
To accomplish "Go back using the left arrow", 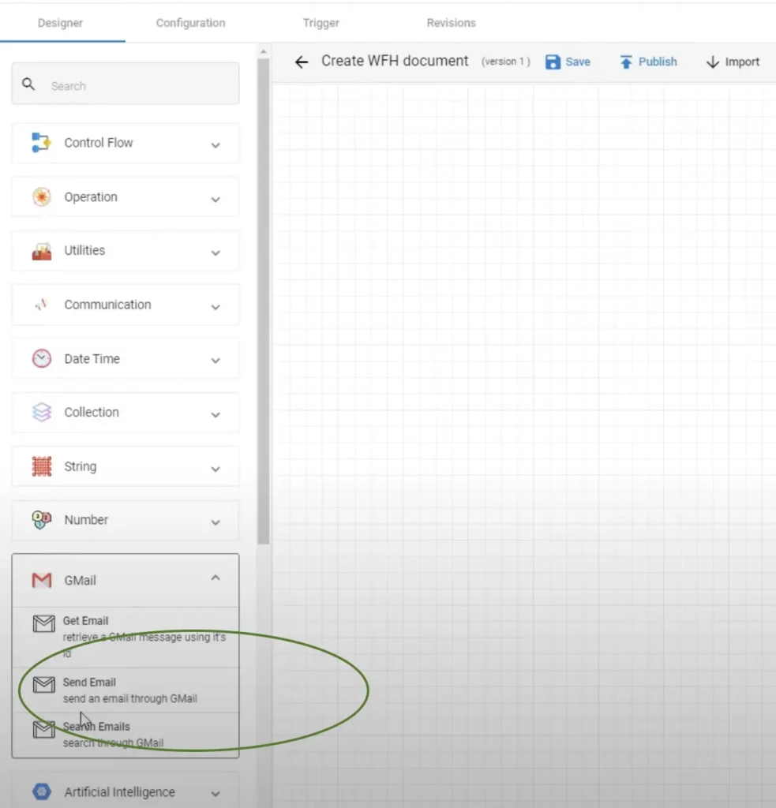I will pos(302,62).
